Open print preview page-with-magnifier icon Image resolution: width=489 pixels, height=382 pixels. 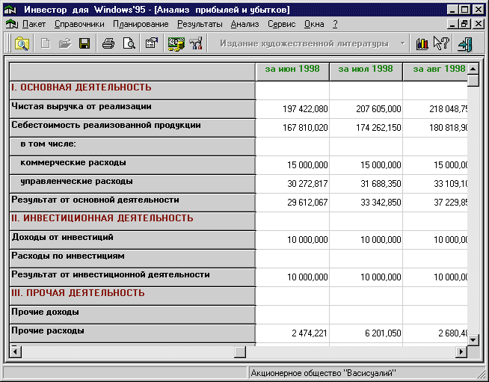[129, 43]
